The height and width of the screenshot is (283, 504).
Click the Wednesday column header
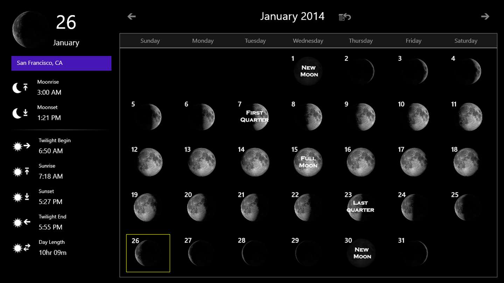pos(308,41)
